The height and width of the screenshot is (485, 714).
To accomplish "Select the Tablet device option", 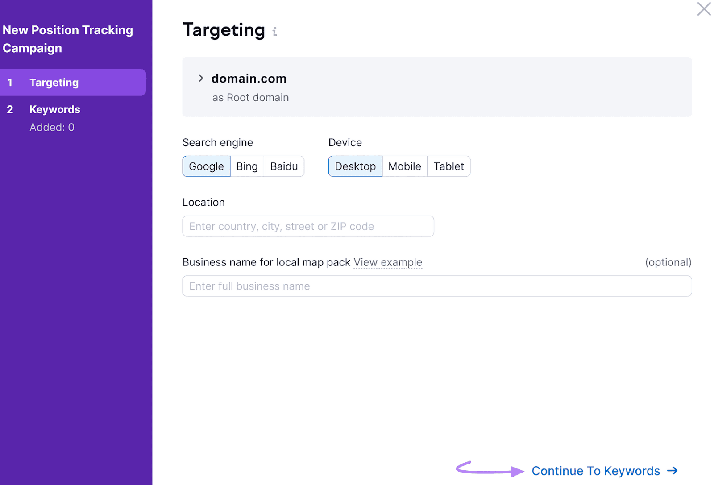I will click(448, 166).
